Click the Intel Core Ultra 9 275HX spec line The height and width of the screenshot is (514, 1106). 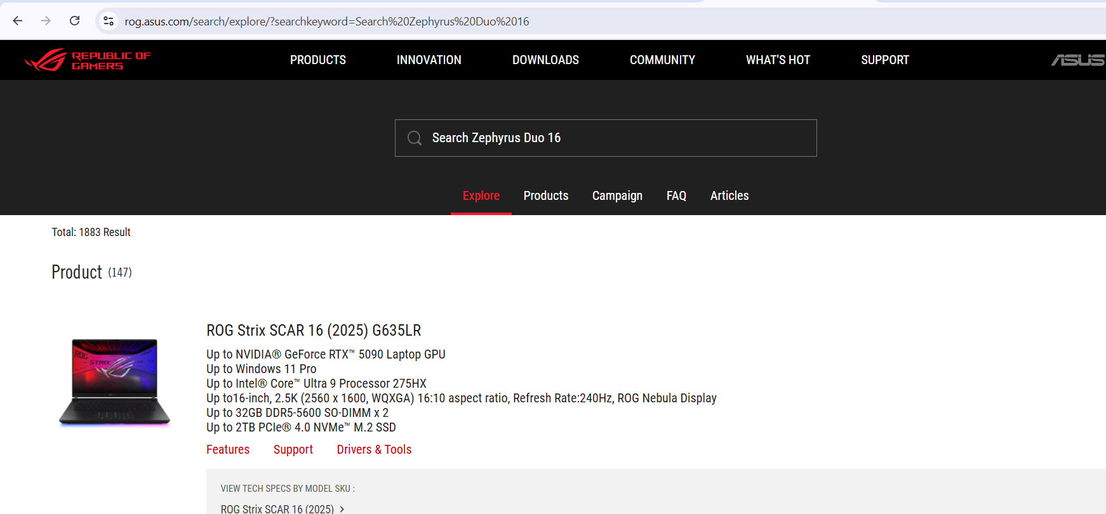click(x=316, y=383)
